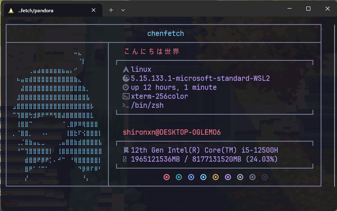This screenshot has width=337, height=211.
Task: Click the Tux penguin tab icon
Action: pyautogui.click(x=11, y=11)
